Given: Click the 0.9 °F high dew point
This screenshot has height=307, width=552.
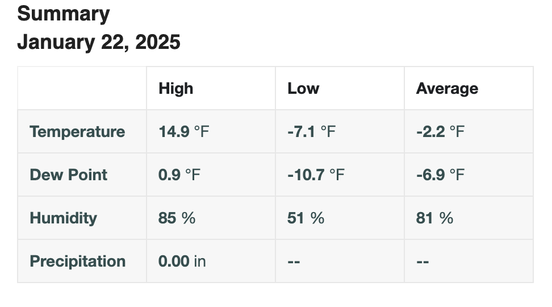Looking at the screenshot, I should pos(179,175).
